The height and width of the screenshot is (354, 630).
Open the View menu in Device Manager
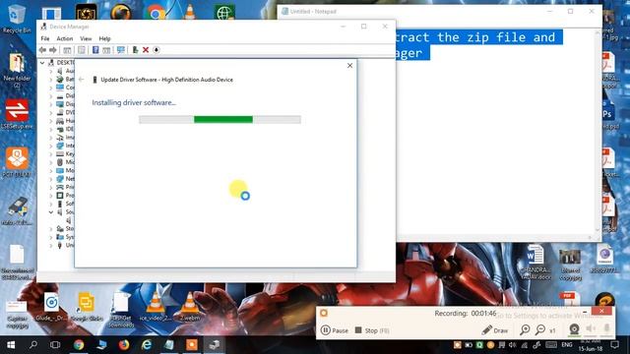coord(86,38)
